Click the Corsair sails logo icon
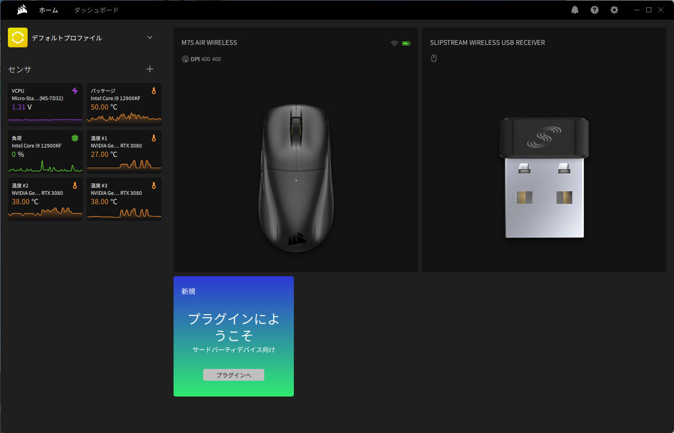 pyautogui.click(x=21, y=10)
